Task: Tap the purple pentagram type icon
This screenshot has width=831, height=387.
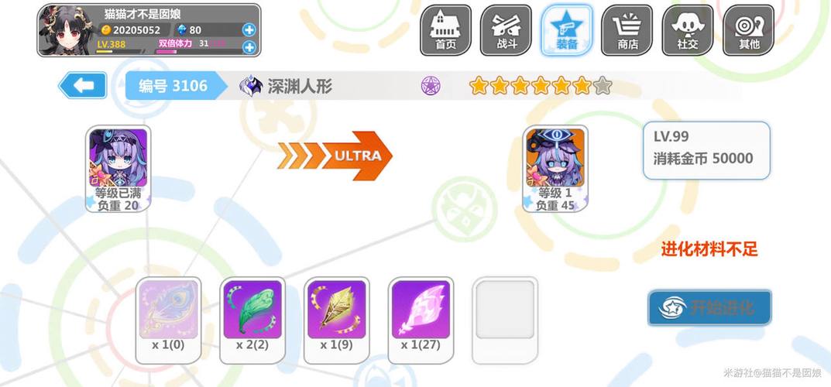Action: pyautogui.click(x=431, y=85)
